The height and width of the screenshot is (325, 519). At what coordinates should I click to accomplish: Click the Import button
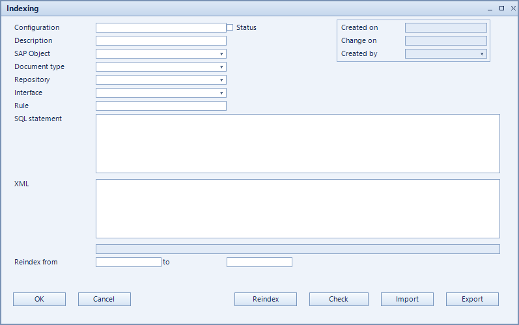pyautogui.click(x=407, y=299)
